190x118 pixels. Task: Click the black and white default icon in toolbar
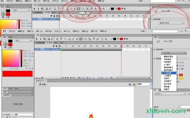124,39
